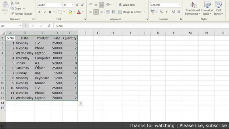
Task: Click Enter checkmark in formula bar
Action: tap(41, 26)
